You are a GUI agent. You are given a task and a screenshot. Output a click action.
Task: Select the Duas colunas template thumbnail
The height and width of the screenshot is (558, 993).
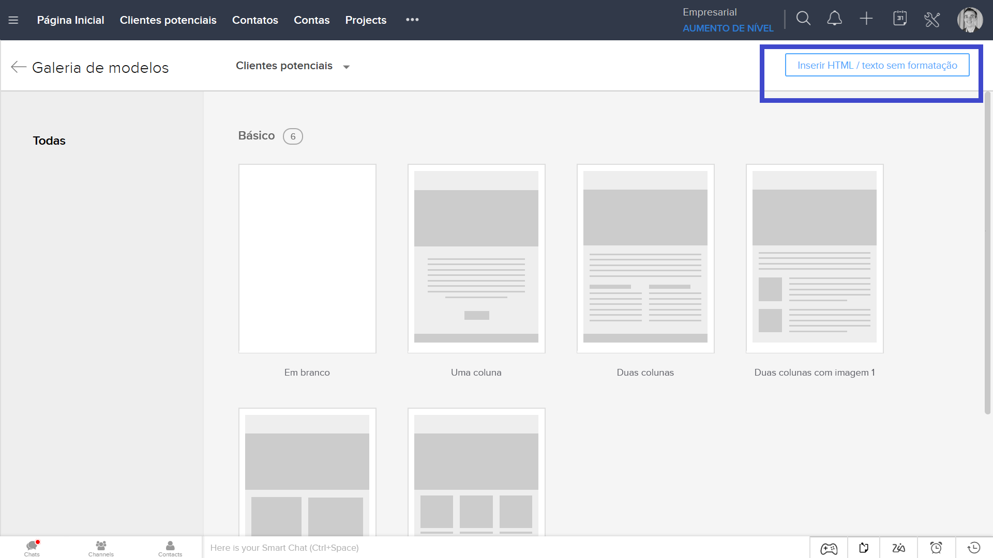645,258
